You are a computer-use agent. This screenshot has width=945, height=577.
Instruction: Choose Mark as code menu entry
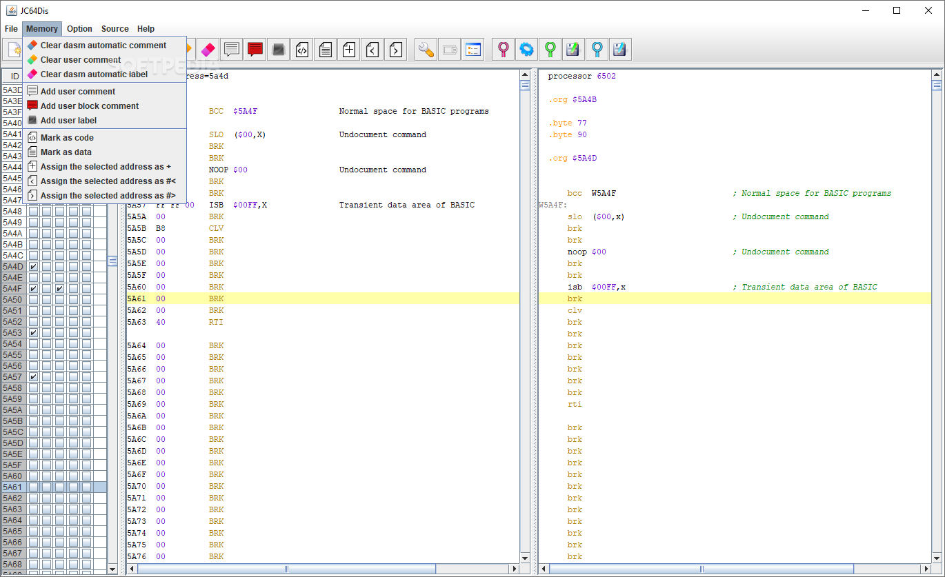click(105, 138)
